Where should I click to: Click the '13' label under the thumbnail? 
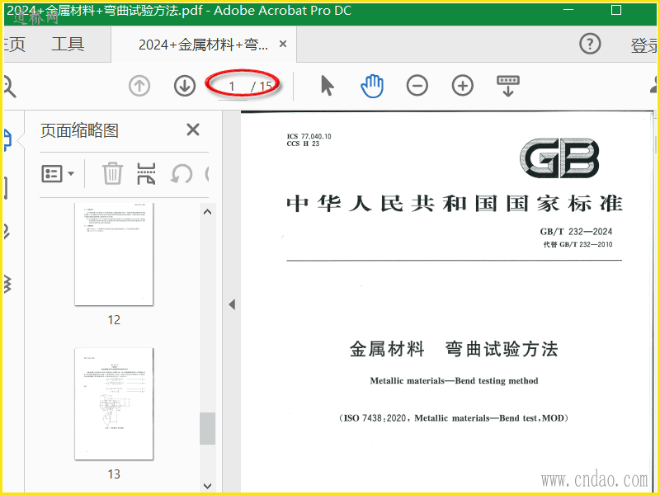click(x=114, y=474)
